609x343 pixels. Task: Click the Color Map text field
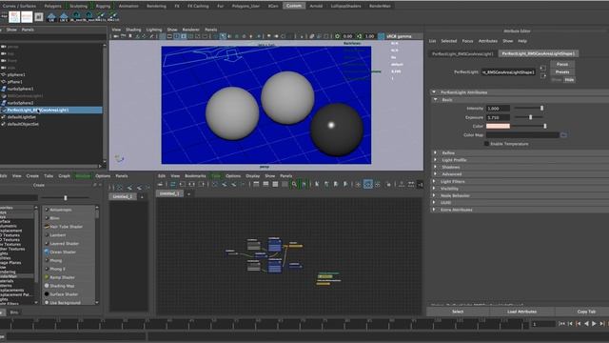(522, 135)
